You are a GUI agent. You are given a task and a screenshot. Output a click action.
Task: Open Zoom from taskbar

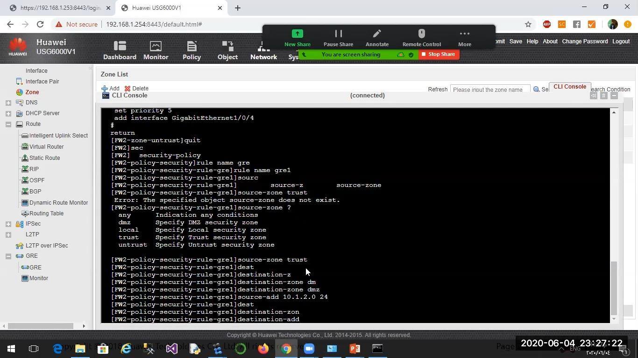tap(309, 348)
